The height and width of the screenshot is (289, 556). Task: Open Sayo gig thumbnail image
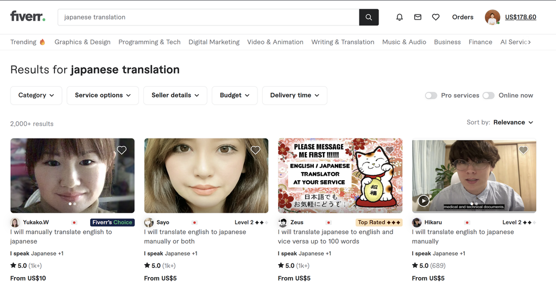[206, 175]
